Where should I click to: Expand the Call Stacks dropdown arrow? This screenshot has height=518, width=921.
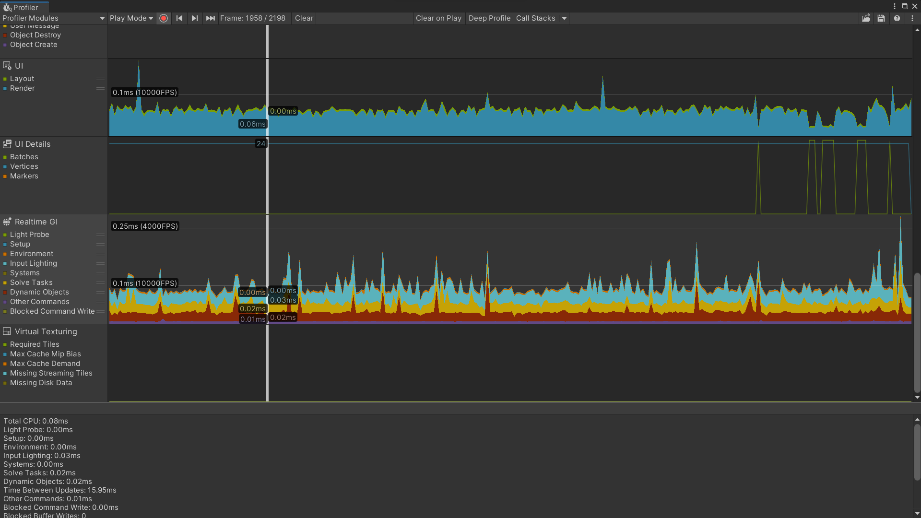coord(565,18)
